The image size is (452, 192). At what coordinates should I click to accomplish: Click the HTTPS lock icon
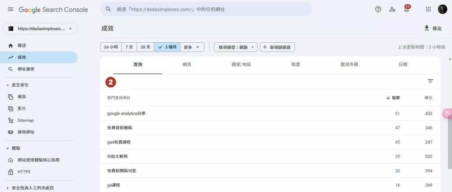(x=11, y=172)
